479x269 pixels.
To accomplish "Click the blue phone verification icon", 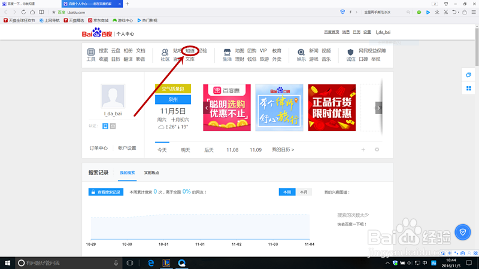I will click(x=105, y=126).
